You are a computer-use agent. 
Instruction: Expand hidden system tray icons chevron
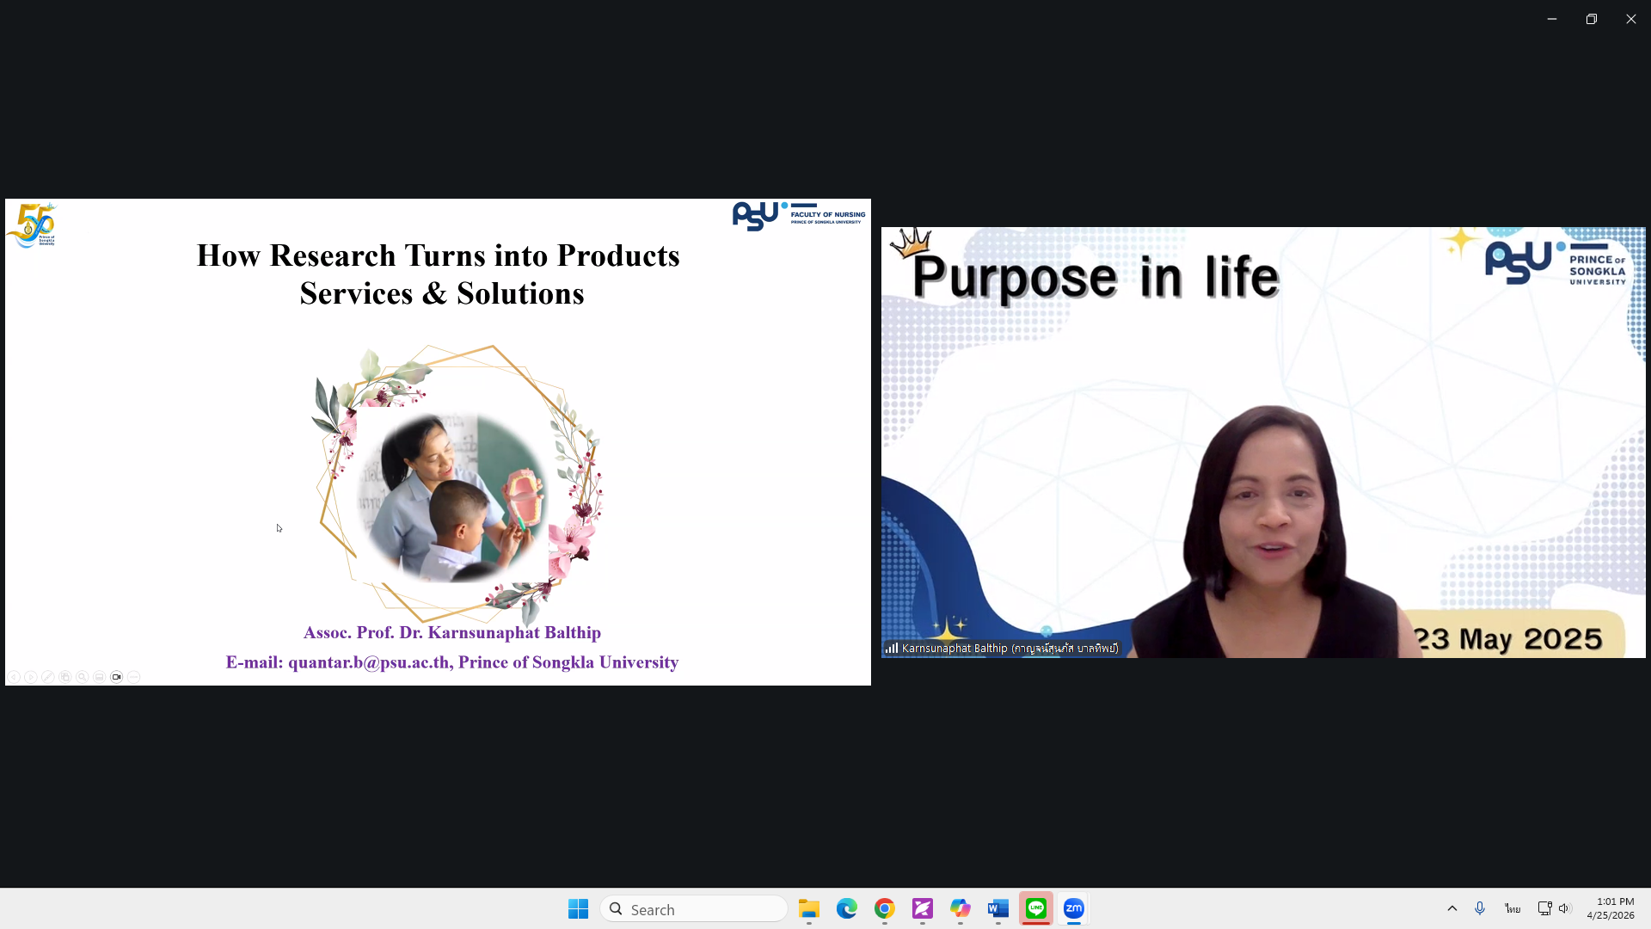pos(1452,908)
